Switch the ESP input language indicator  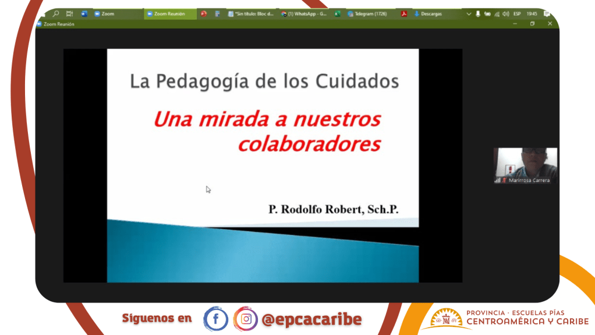tap(517, 13)
